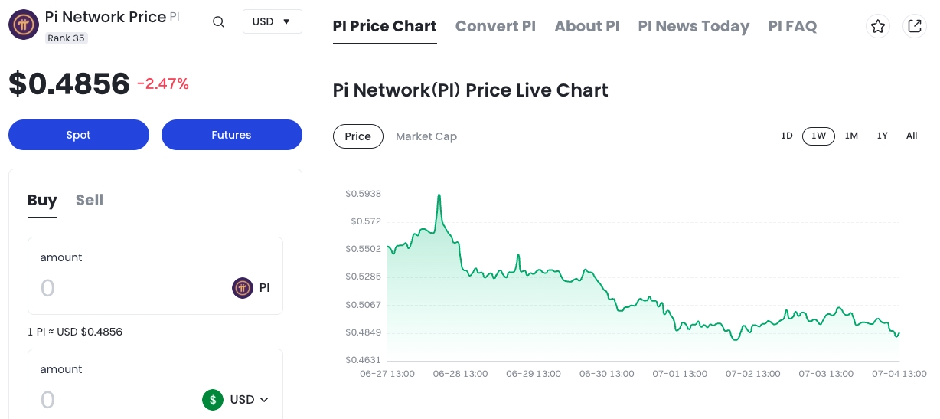Switch to the Sell tab

89,200
